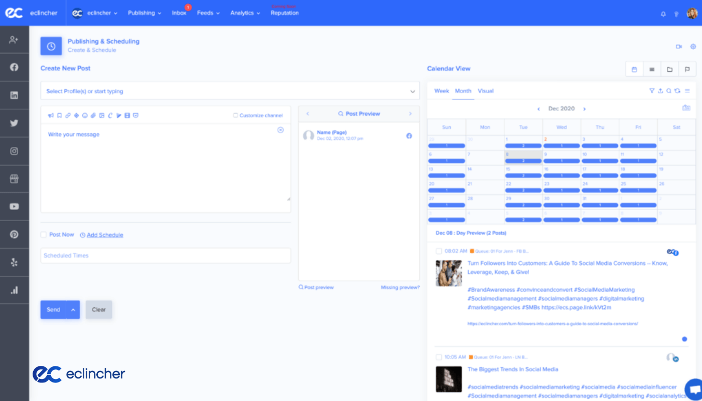Click the search icon in calendar toolbar
702x401 pixels.
[669, 91]
